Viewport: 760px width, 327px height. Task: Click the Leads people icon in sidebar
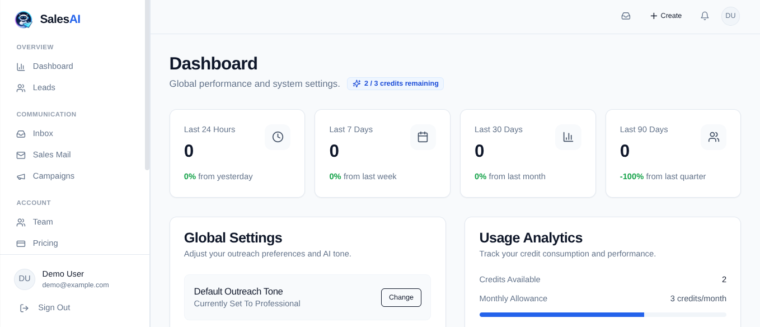(x=21, y=88)
